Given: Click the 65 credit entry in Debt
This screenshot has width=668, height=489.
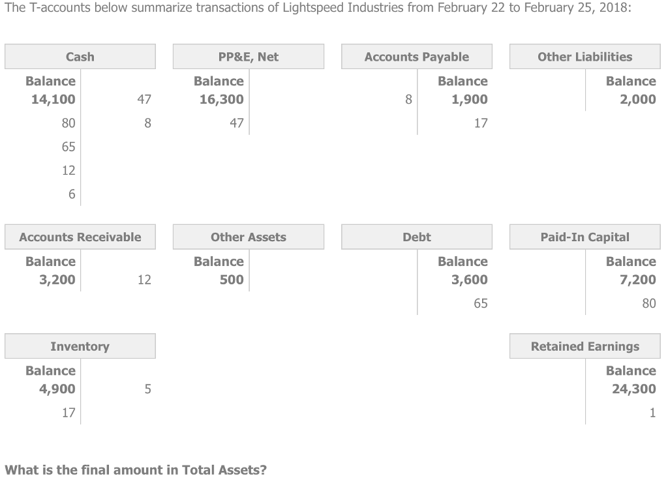Looking at the screenshot, I should click(481, 303).
